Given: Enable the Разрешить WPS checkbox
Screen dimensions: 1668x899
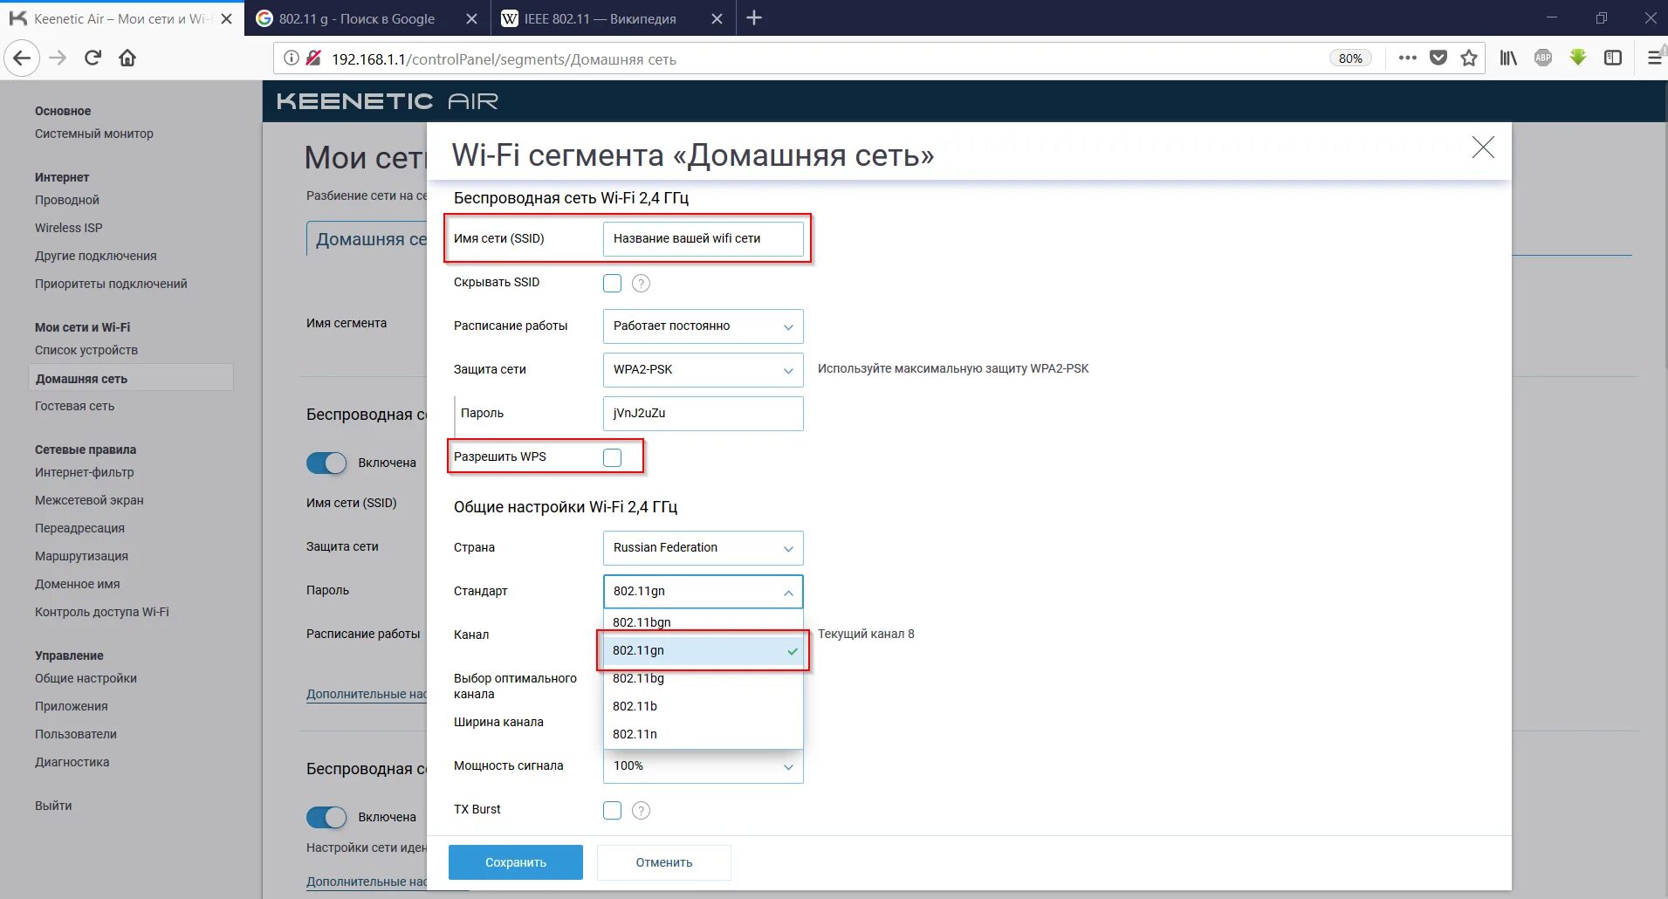Looking at the screenshot, I should (612, 456).
